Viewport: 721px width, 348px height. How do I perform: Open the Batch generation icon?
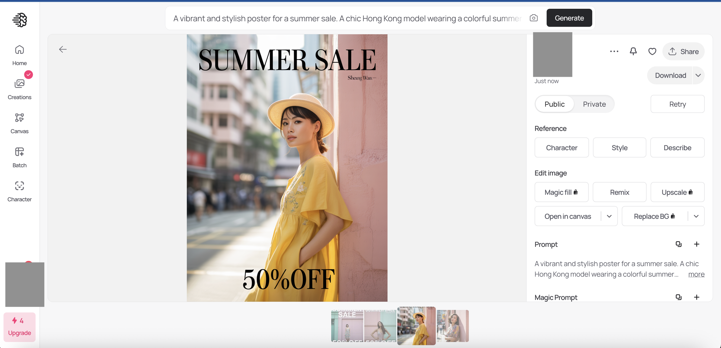[x=19, y=152]
